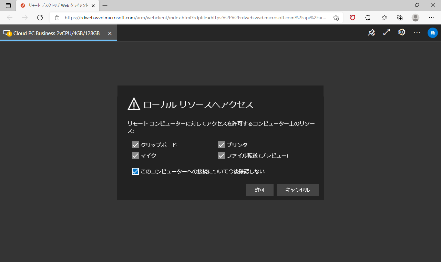Open remote desktop settings gear

click(402, 32)
